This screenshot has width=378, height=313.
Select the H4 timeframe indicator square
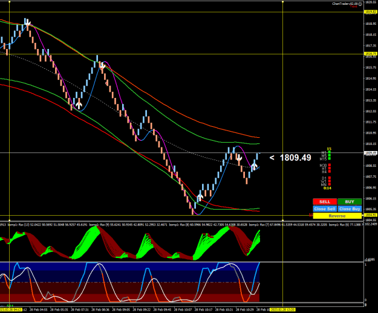click(x=329, y=172)
